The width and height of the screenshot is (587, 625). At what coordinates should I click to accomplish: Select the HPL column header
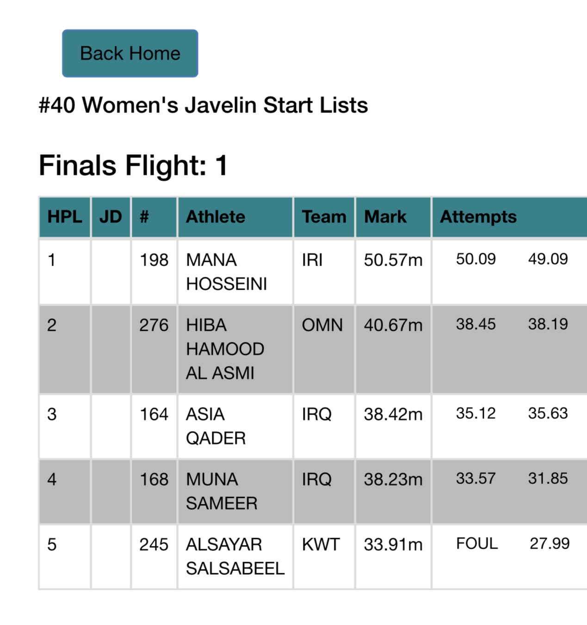pyautogui.click(x=65, y=217)
